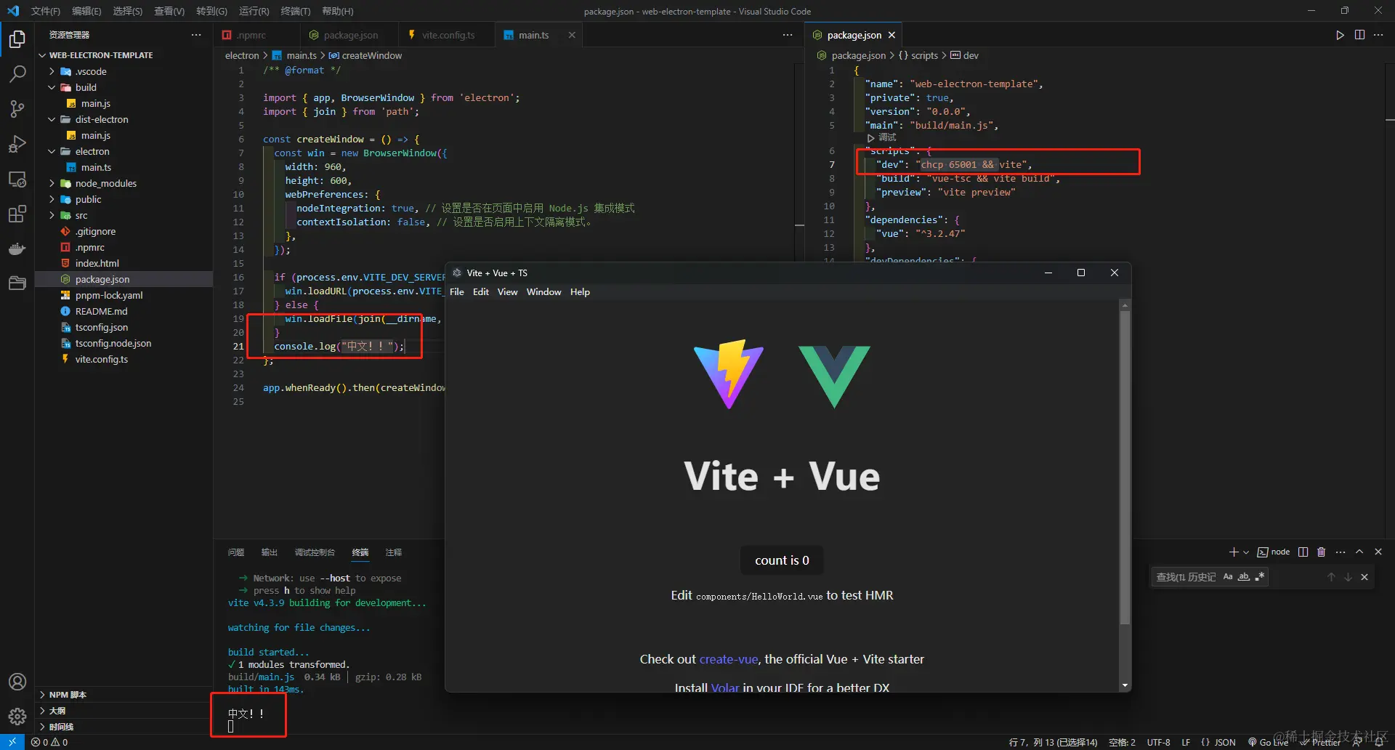Open the Manage settings gear
The width and height of the screenshot is (1395, 750).
point(17,717)
